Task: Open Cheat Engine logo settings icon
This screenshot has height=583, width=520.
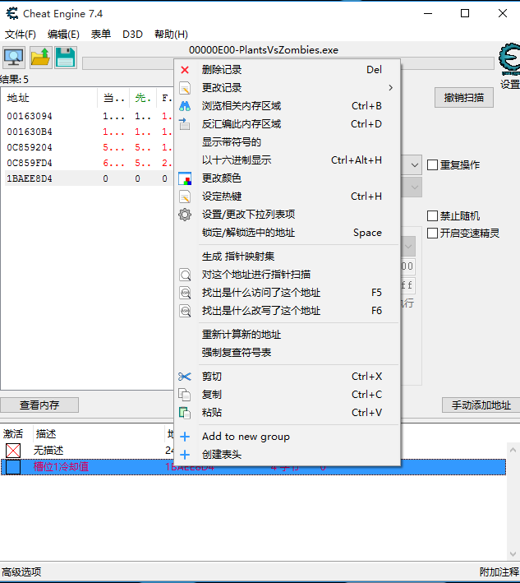Action: pos(509,60)
